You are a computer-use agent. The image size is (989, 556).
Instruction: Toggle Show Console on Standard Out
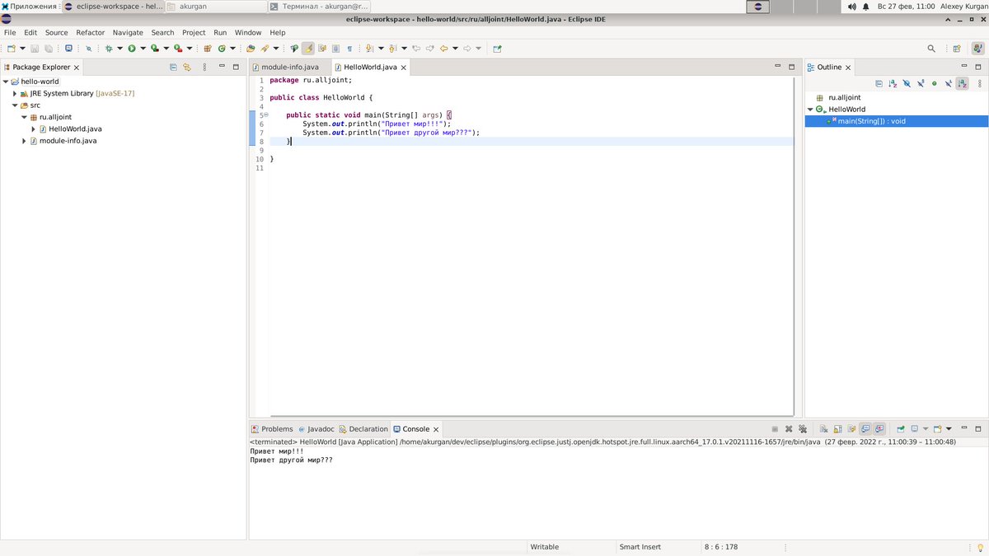865,429
